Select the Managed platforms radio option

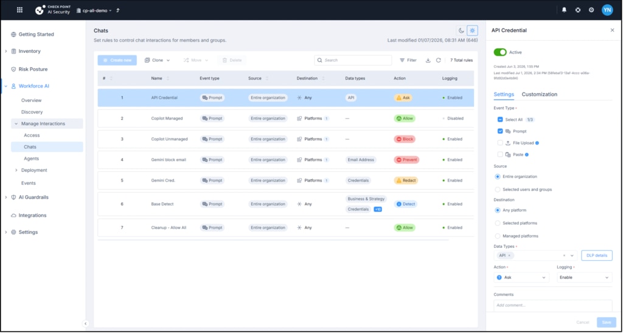498,236
